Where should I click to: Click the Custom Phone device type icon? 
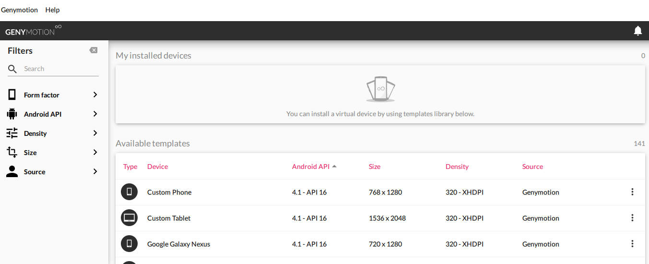pyautogui.click(x=129, y=192)
